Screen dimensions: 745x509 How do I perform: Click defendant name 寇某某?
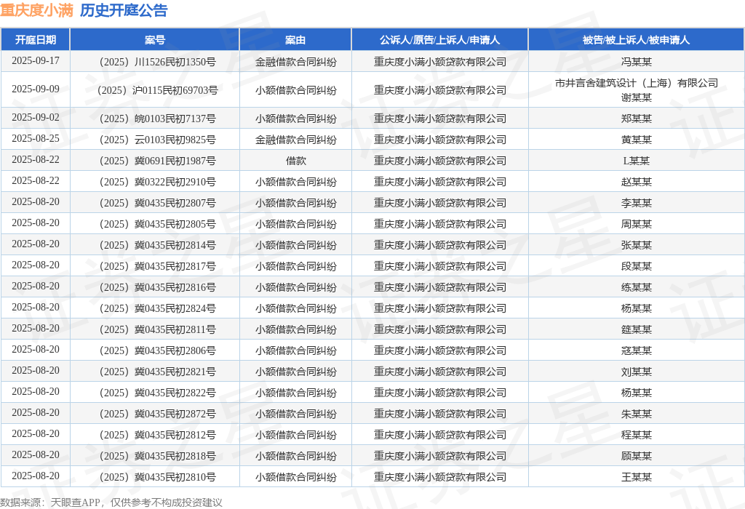point(636,350)
